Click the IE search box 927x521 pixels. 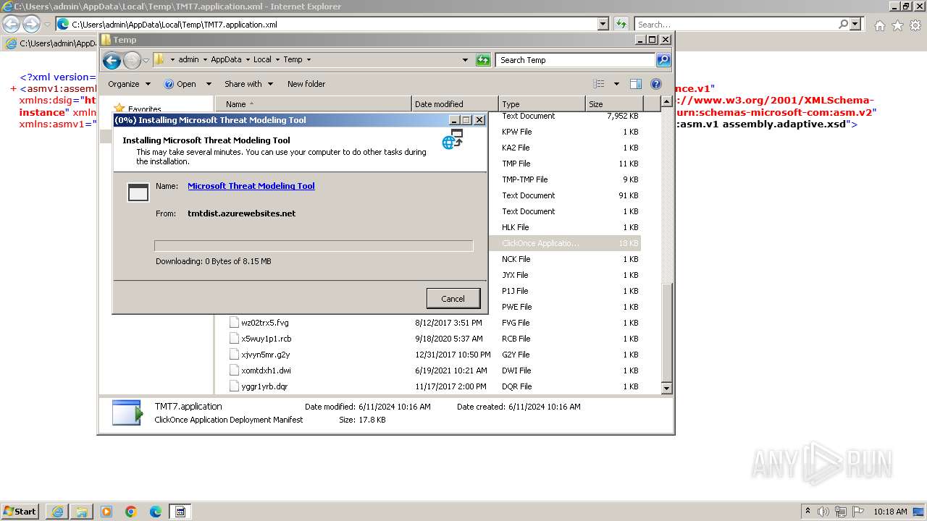[x=735, y=25]
